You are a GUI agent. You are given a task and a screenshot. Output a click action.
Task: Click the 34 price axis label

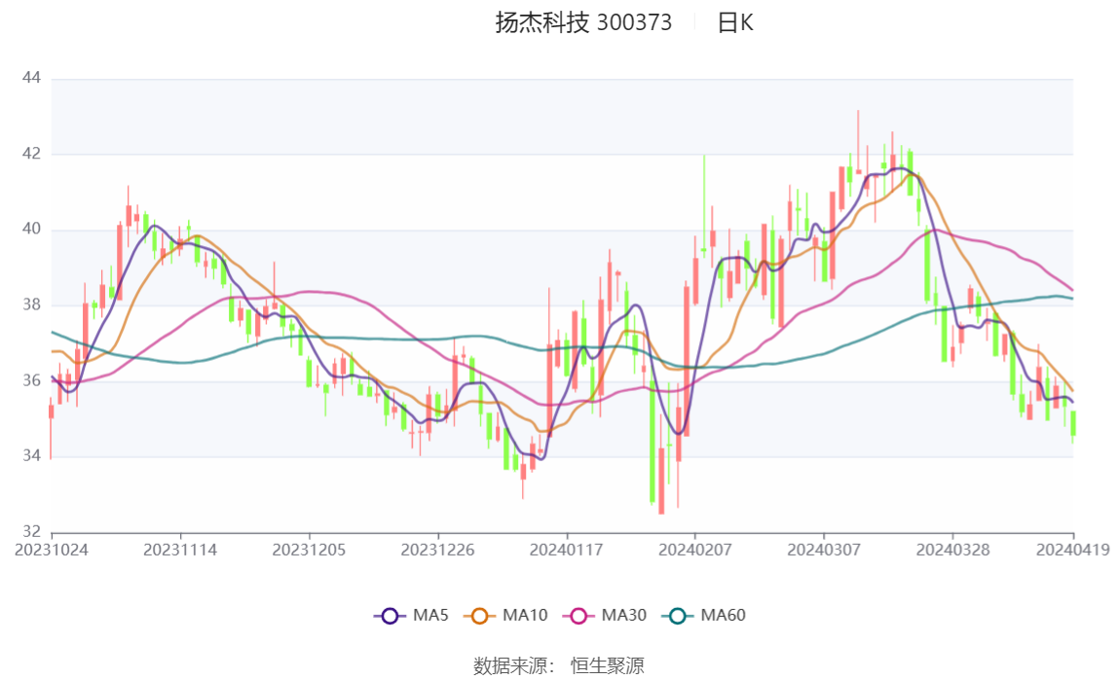point(31,455)
